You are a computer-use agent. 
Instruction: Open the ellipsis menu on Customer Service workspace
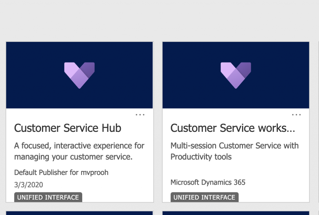click(x=296, y=114)
